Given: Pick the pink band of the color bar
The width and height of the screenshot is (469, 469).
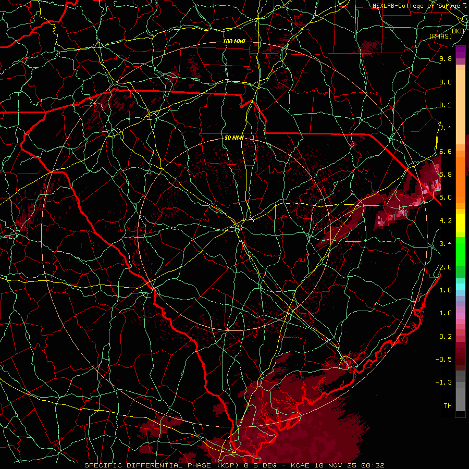Looking at the screenshot, I should click(x=460, y=316).
